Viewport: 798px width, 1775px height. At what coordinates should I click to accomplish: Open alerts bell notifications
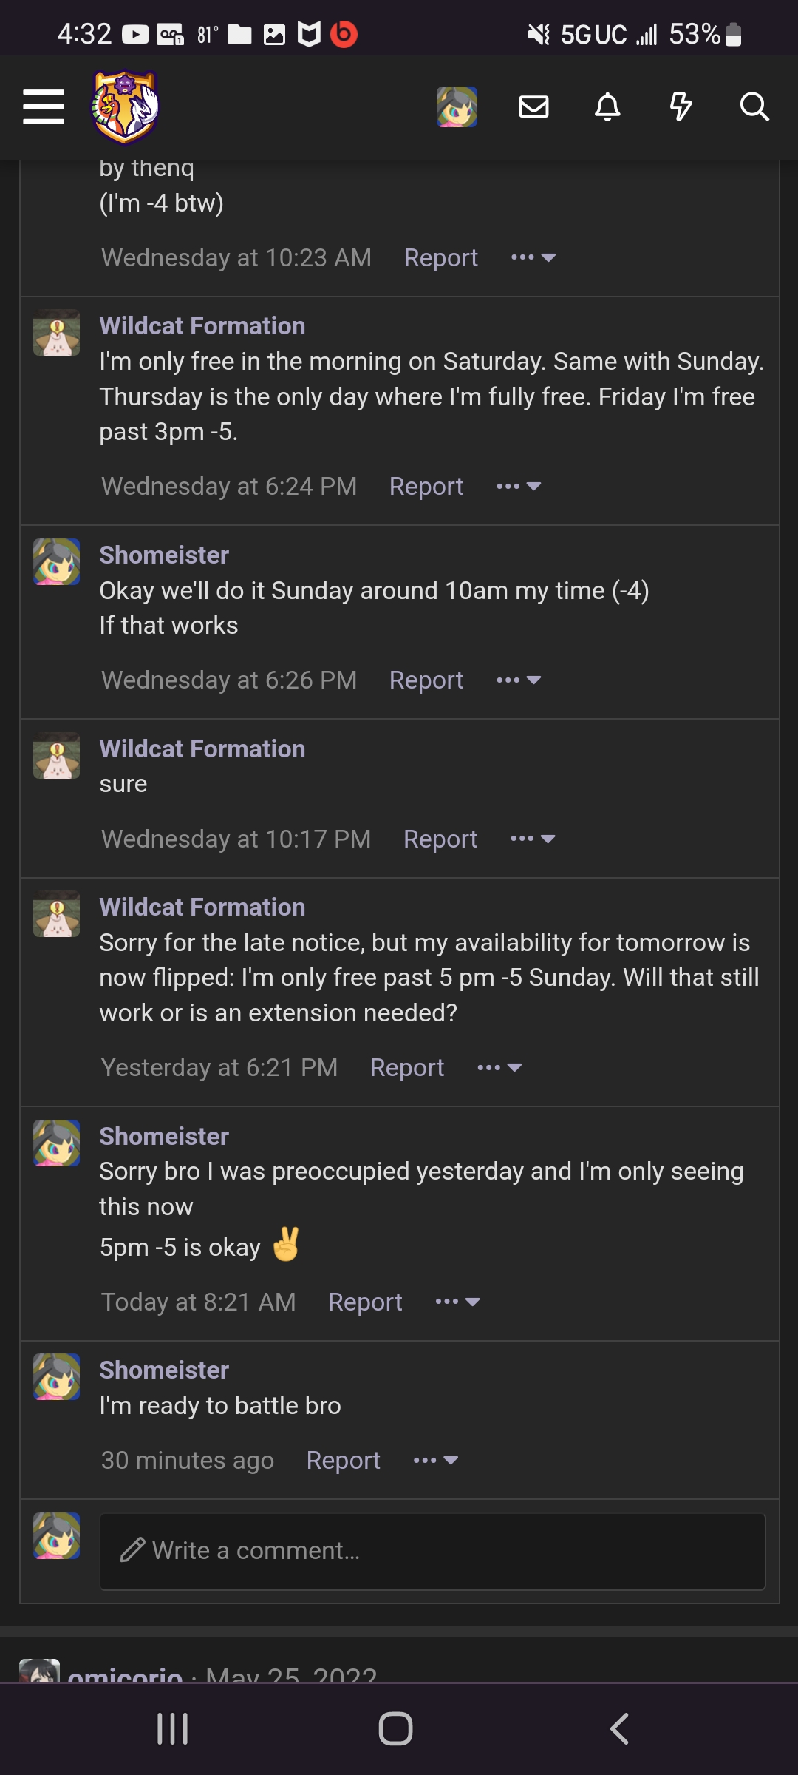pyautogui.click(x=607, y=106)
